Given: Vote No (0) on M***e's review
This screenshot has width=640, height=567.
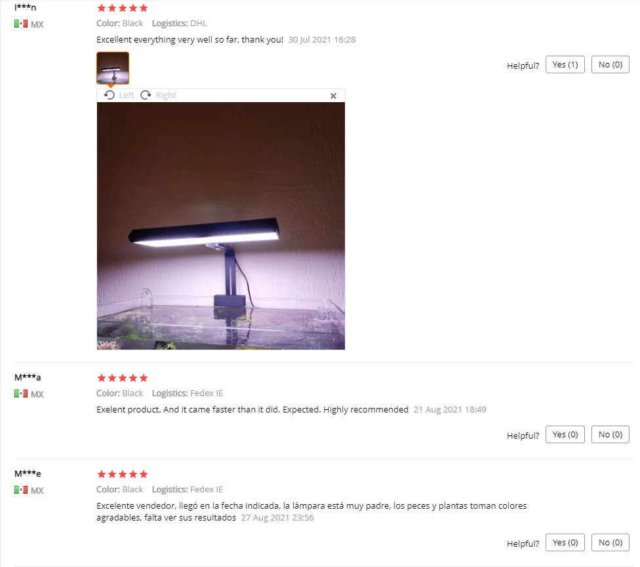Looking at the screenshot, I should (610, 543).
